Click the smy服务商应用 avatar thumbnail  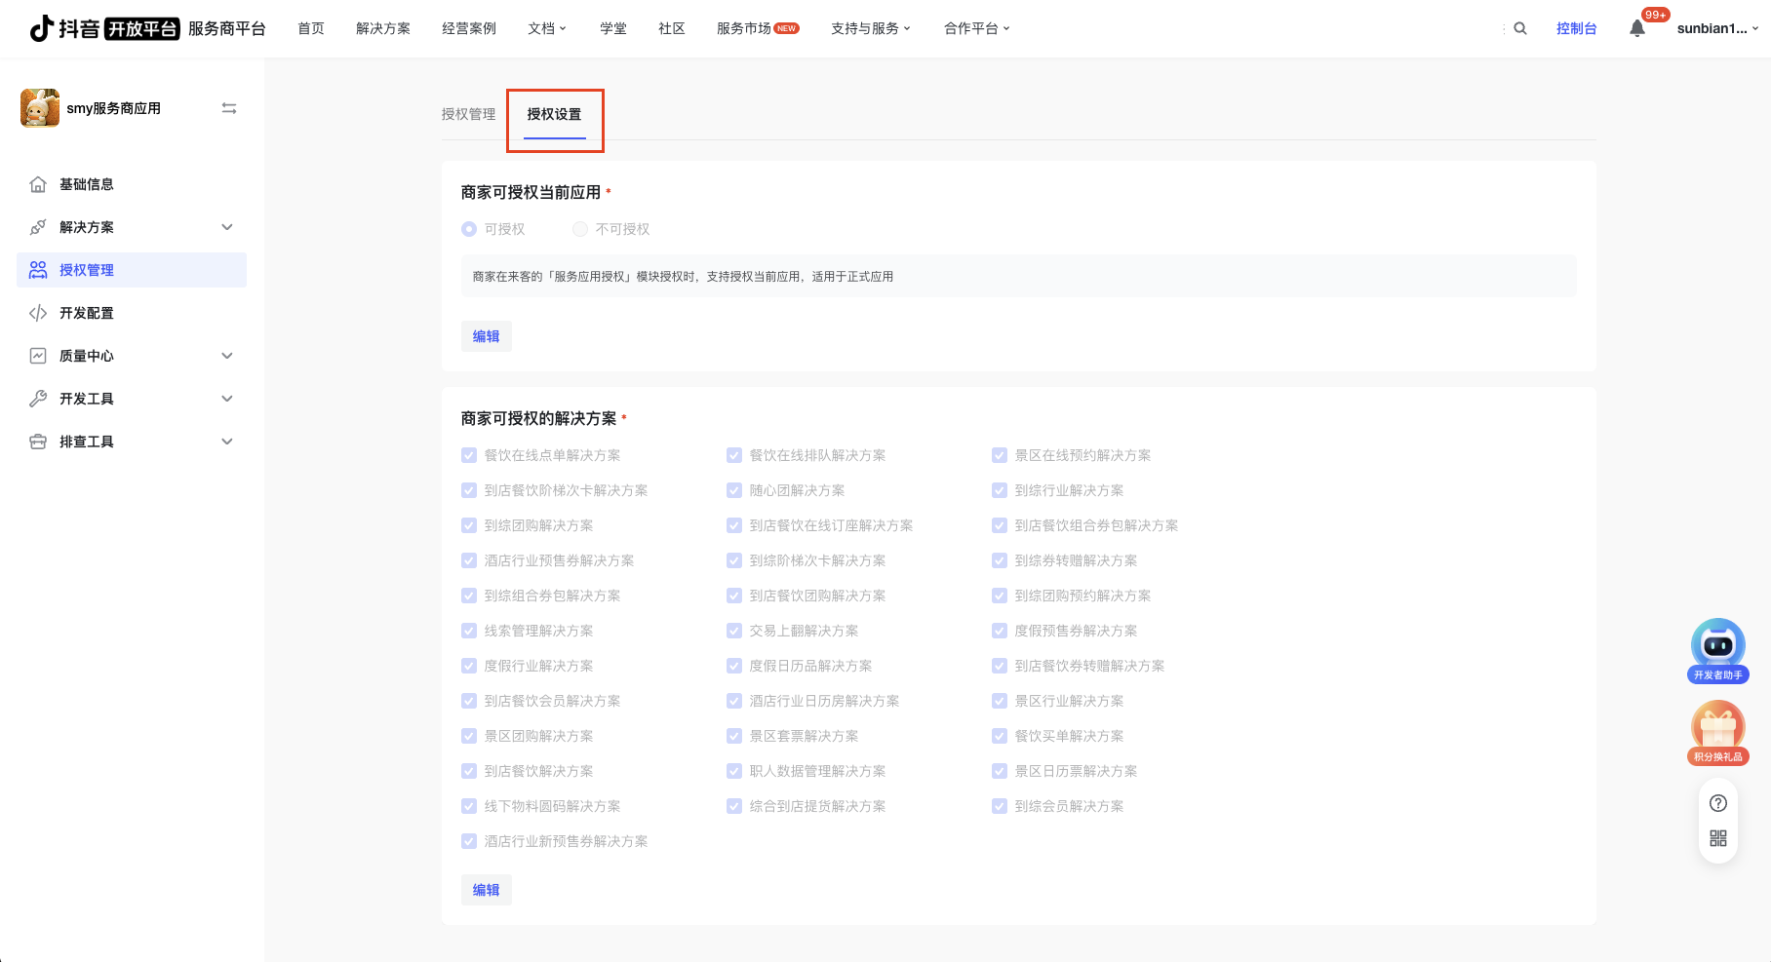tap(40, 108)
